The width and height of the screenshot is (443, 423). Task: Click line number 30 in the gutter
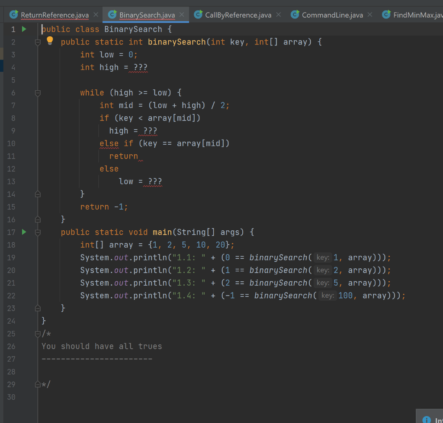(11, 397)
